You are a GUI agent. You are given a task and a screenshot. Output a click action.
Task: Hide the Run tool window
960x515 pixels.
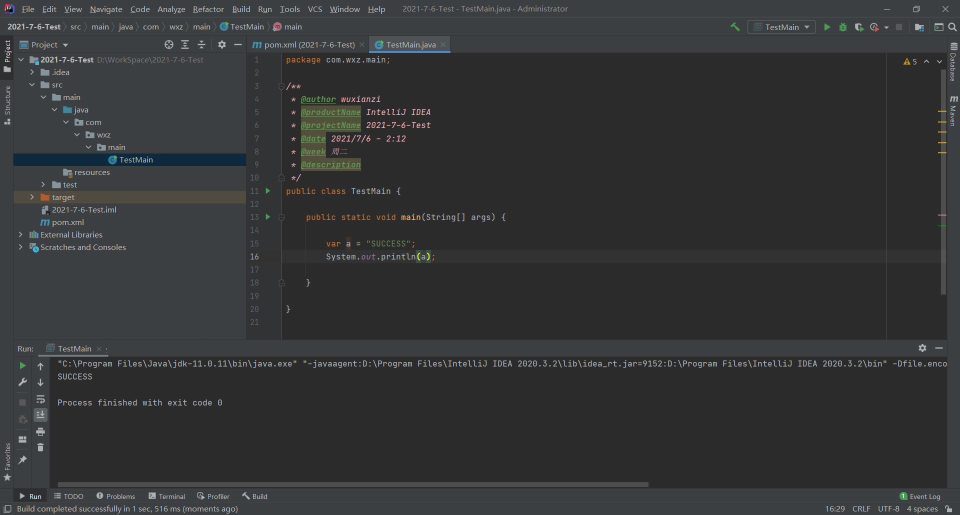coord(939,348)
